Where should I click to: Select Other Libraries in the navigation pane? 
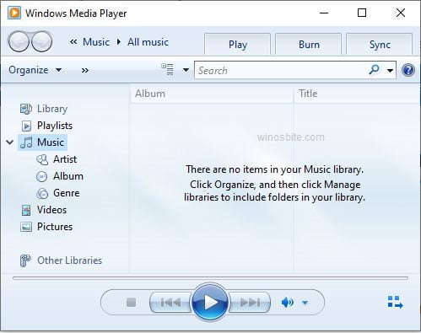click(70, 260)
